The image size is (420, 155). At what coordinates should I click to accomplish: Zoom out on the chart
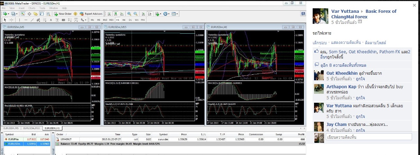point(135,14)
